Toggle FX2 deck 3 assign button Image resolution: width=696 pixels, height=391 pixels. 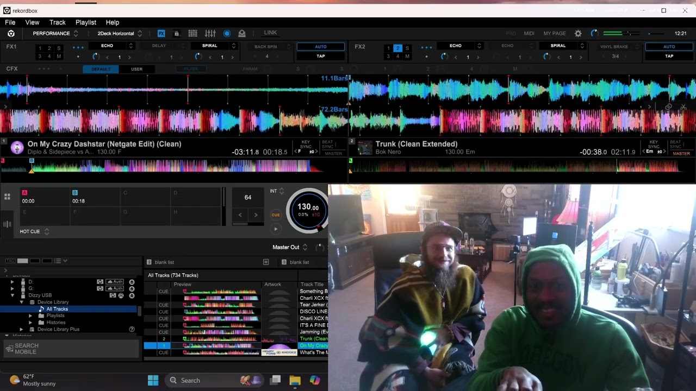tap(388, 56)
